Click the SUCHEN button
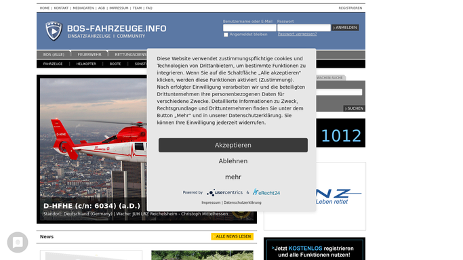This screenshot has width=463, height=260. click(x=354, y=108)
